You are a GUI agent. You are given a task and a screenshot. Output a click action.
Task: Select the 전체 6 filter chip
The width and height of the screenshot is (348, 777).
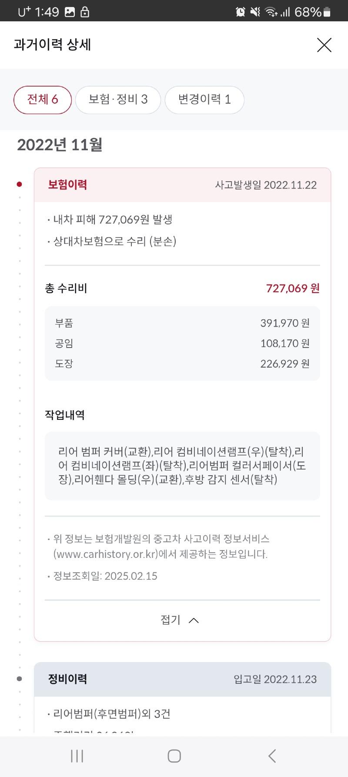coord(43,100)
